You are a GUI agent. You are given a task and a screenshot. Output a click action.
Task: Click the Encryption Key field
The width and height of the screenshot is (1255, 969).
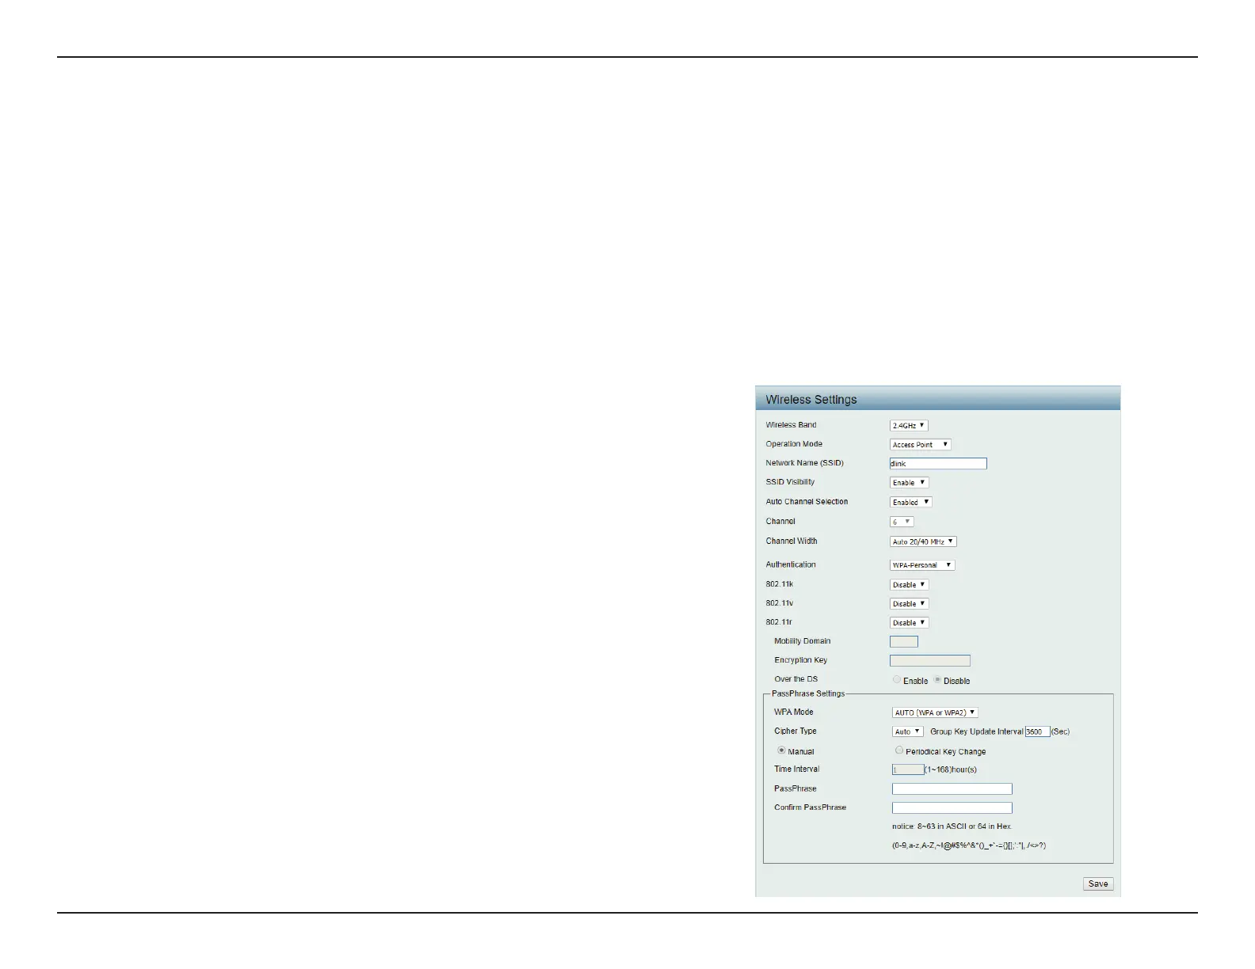[x=930, y=660]
